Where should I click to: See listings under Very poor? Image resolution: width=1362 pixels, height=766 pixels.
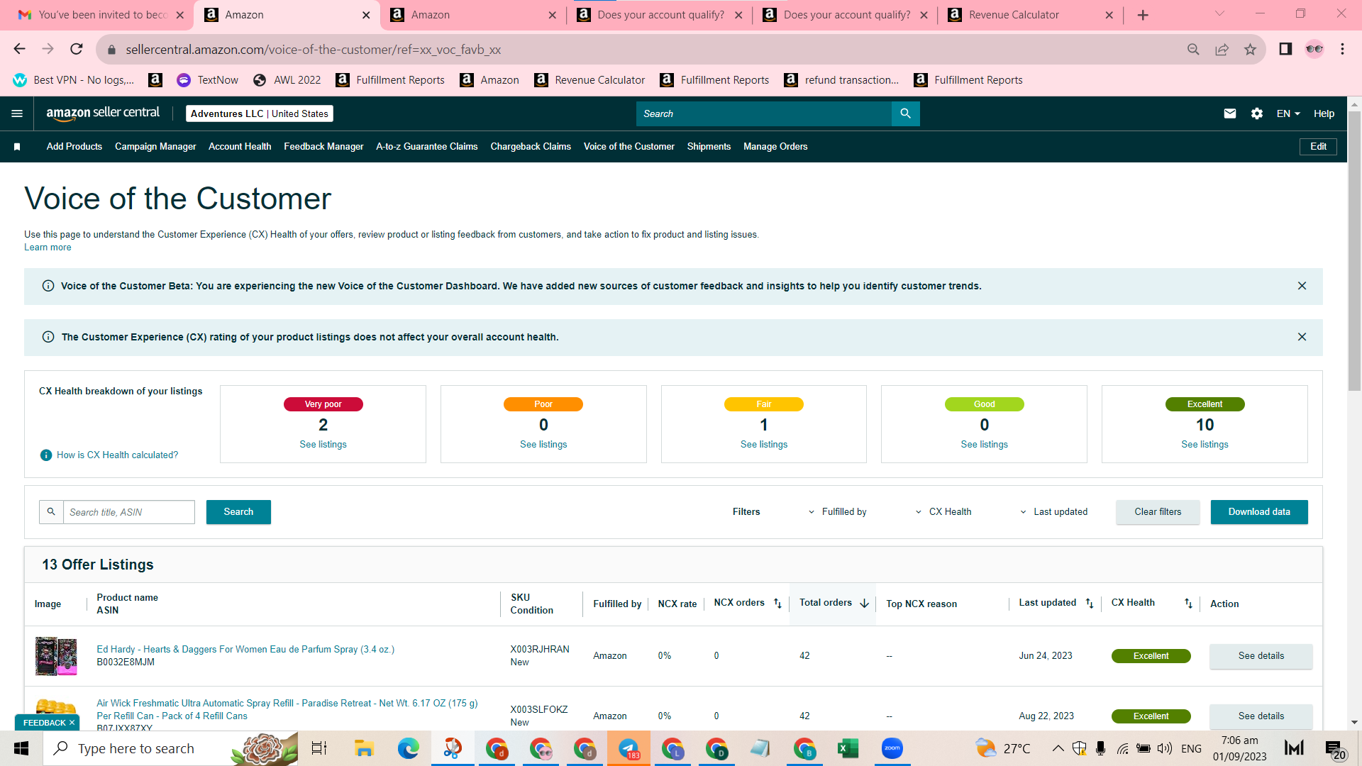tap(323, 445)
